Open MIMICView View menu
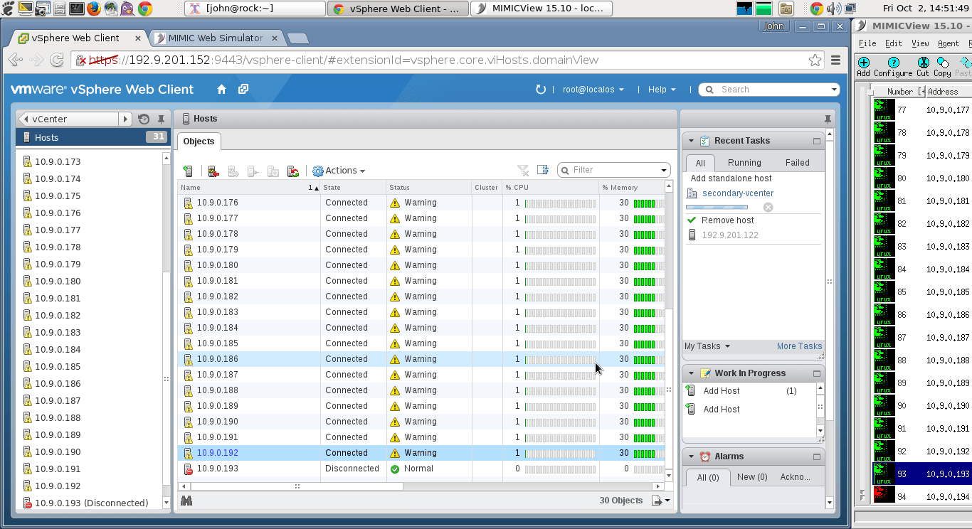The width and height of the screenshot is (972, 529). 920,43
